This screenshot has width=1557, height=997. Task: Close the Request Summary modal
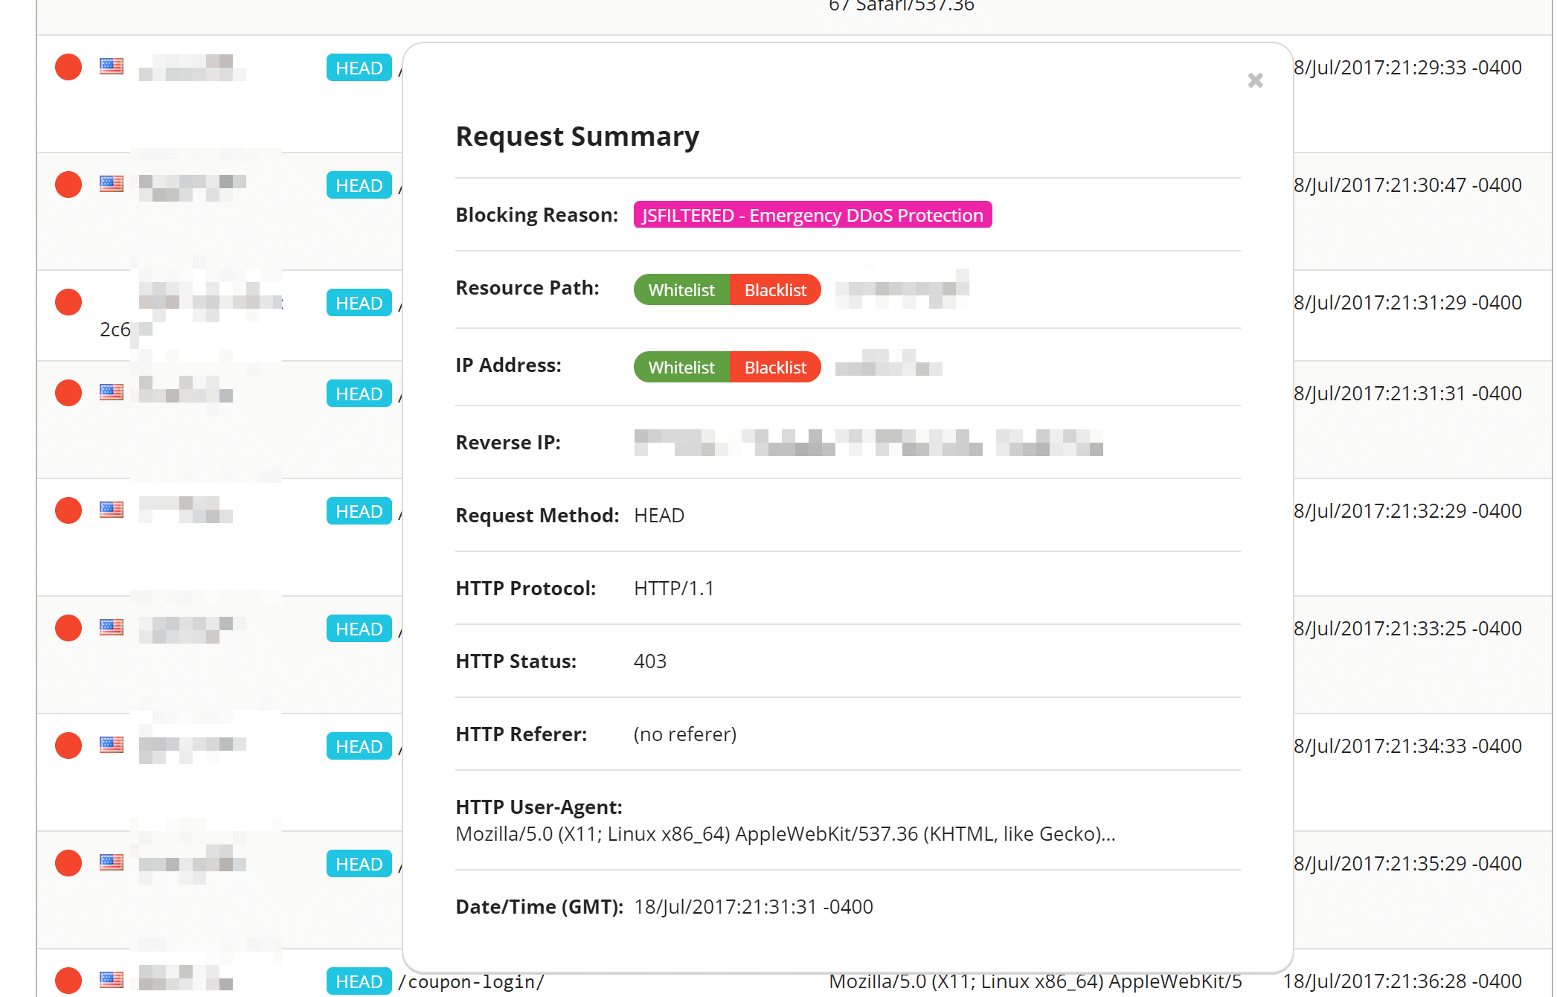(x=1255, y=80)
